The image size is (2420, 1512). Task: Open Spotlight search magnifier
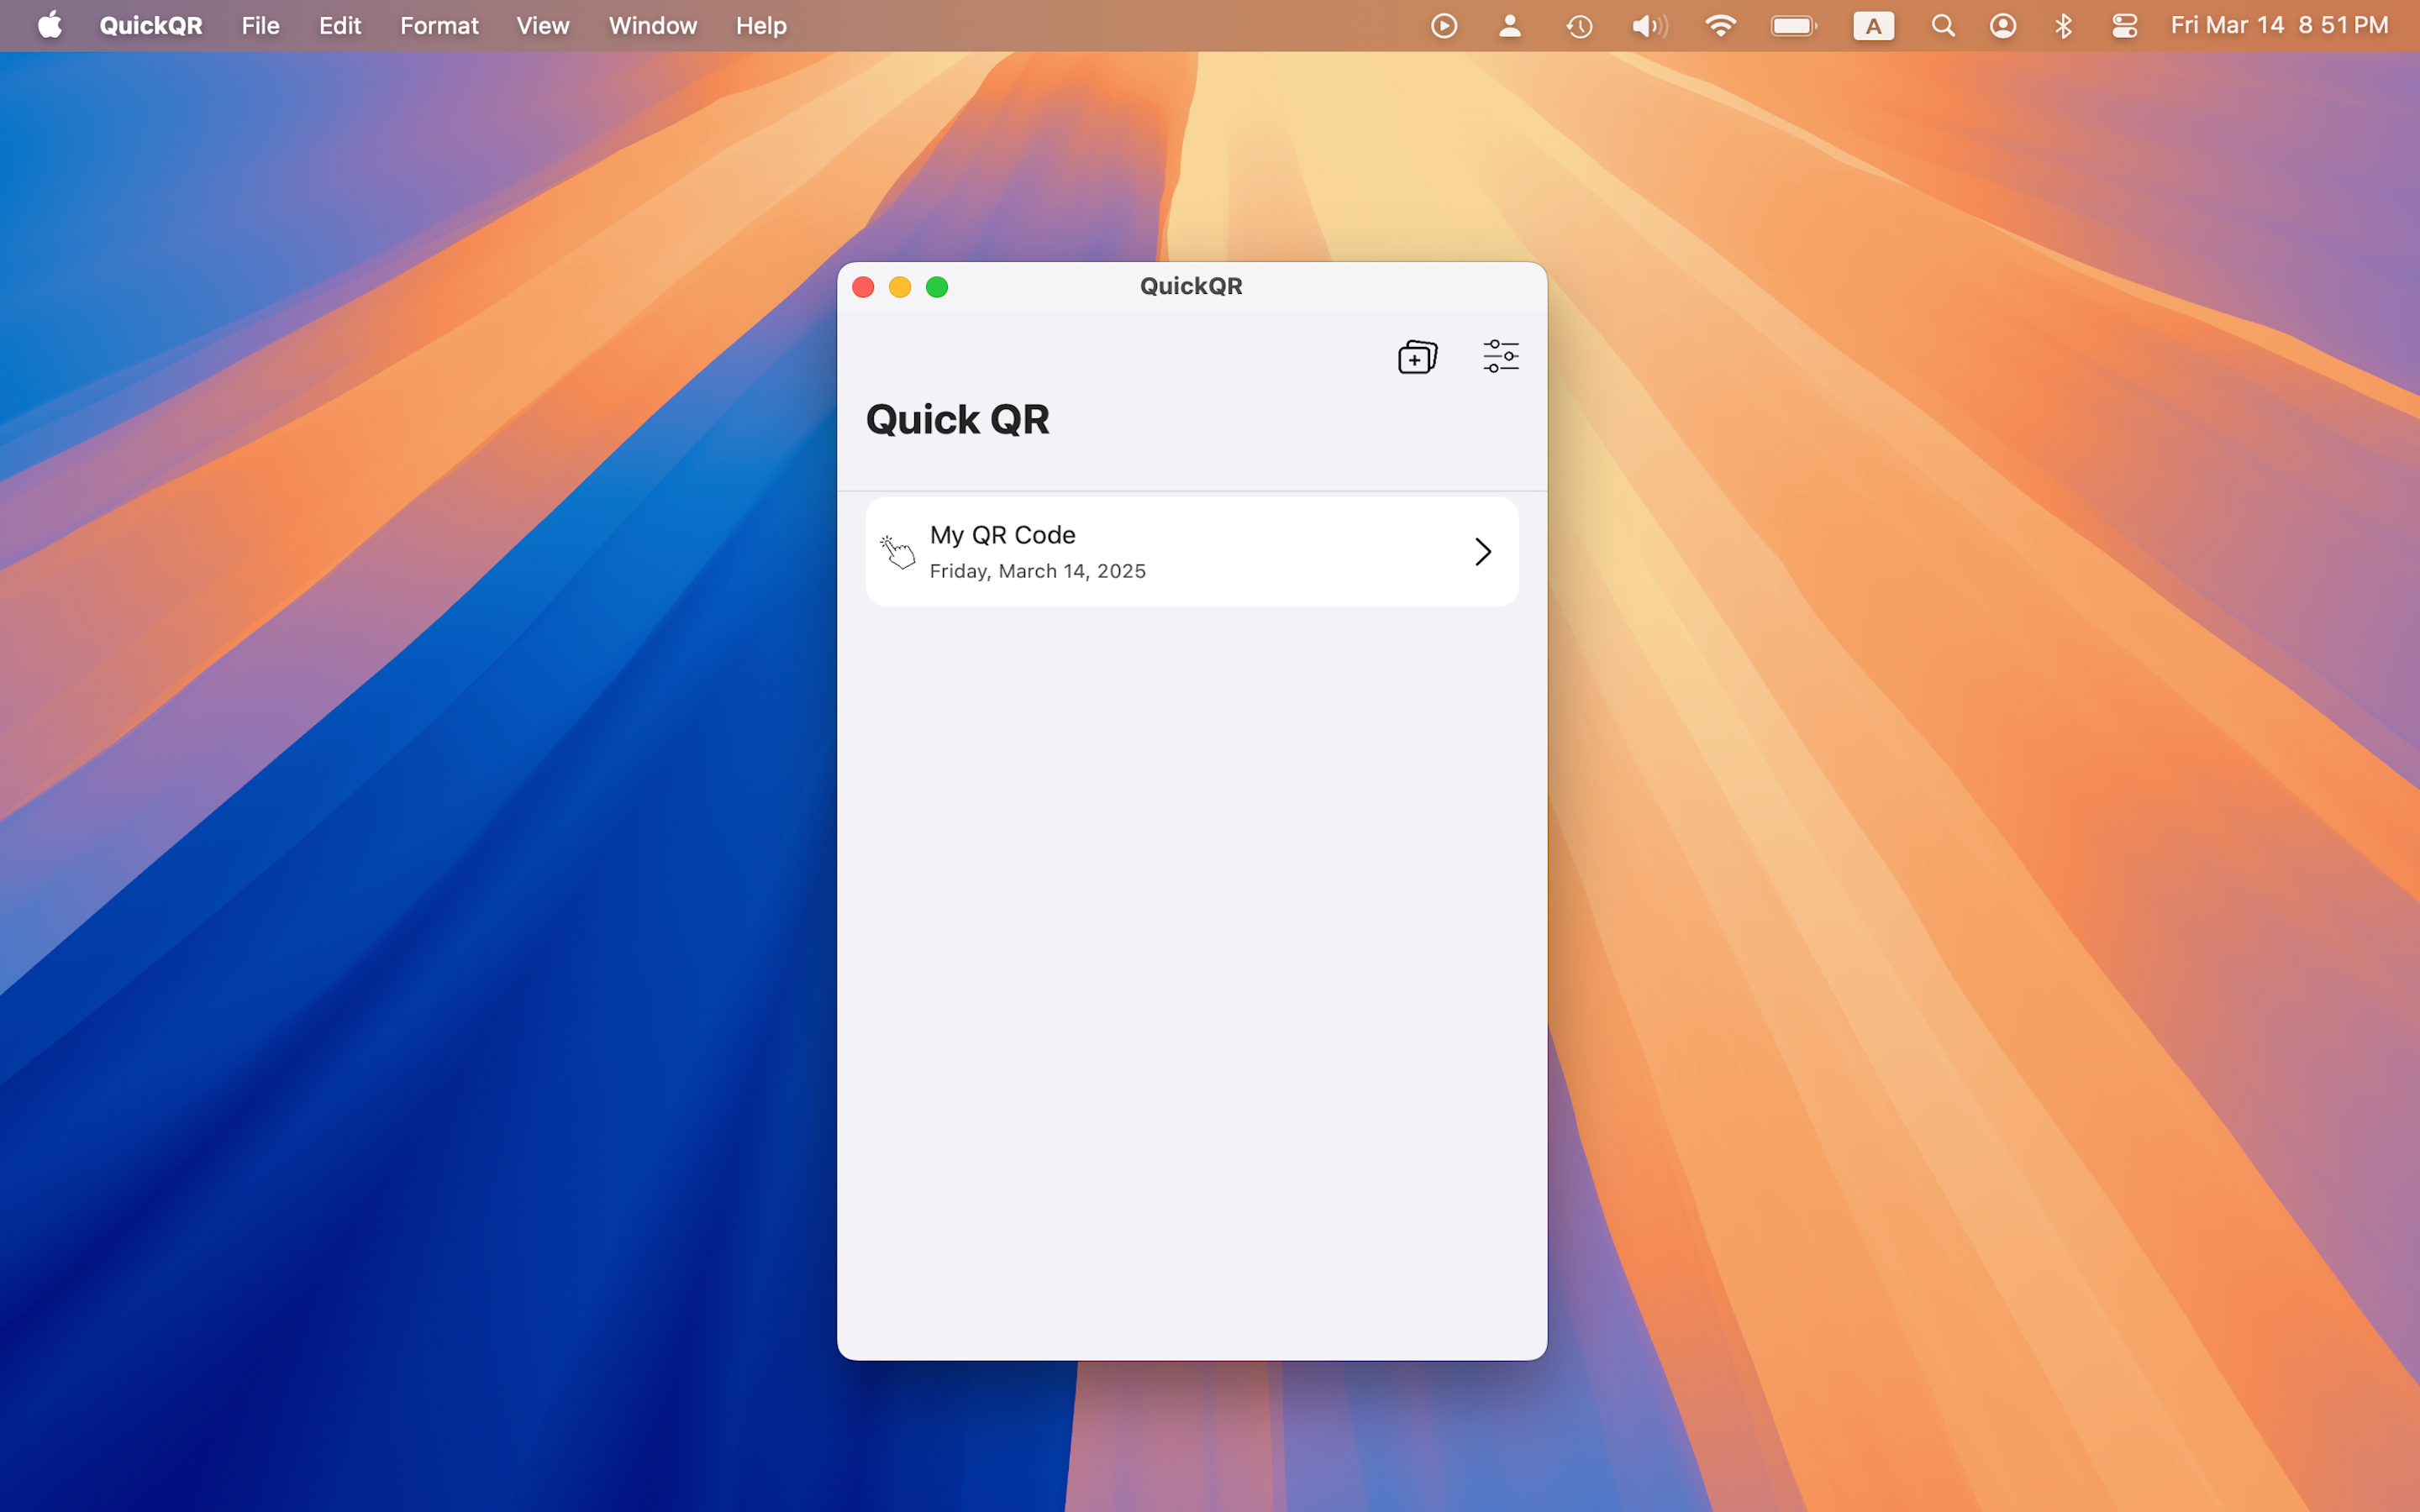[x=1943, y=25]
